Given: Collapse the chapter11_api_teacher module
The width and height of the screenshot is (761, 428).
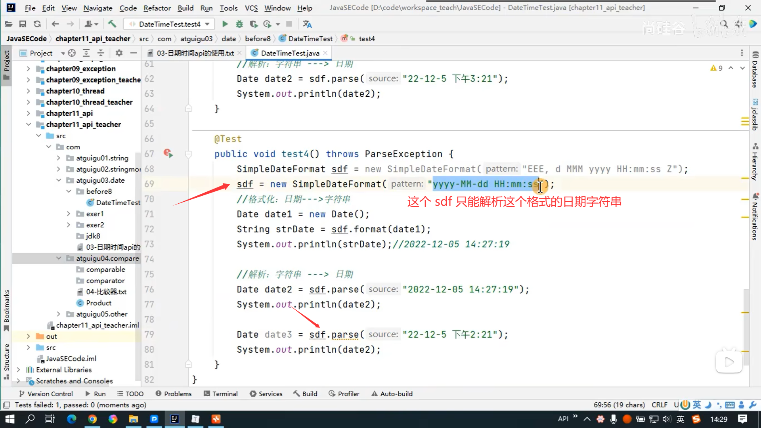Looking at the screenshot, I should click(29, 124).
